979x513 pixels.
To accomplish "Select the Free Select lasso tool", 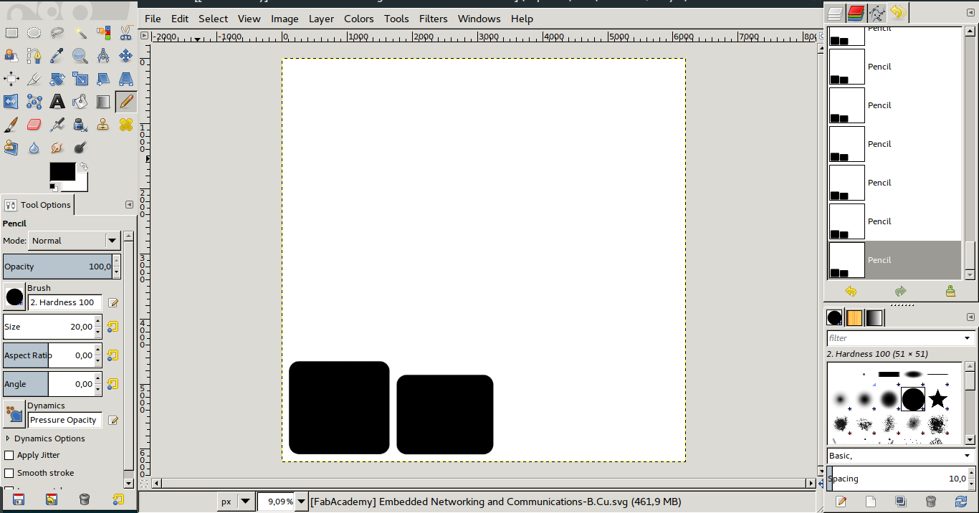I will tap(57, 33).
